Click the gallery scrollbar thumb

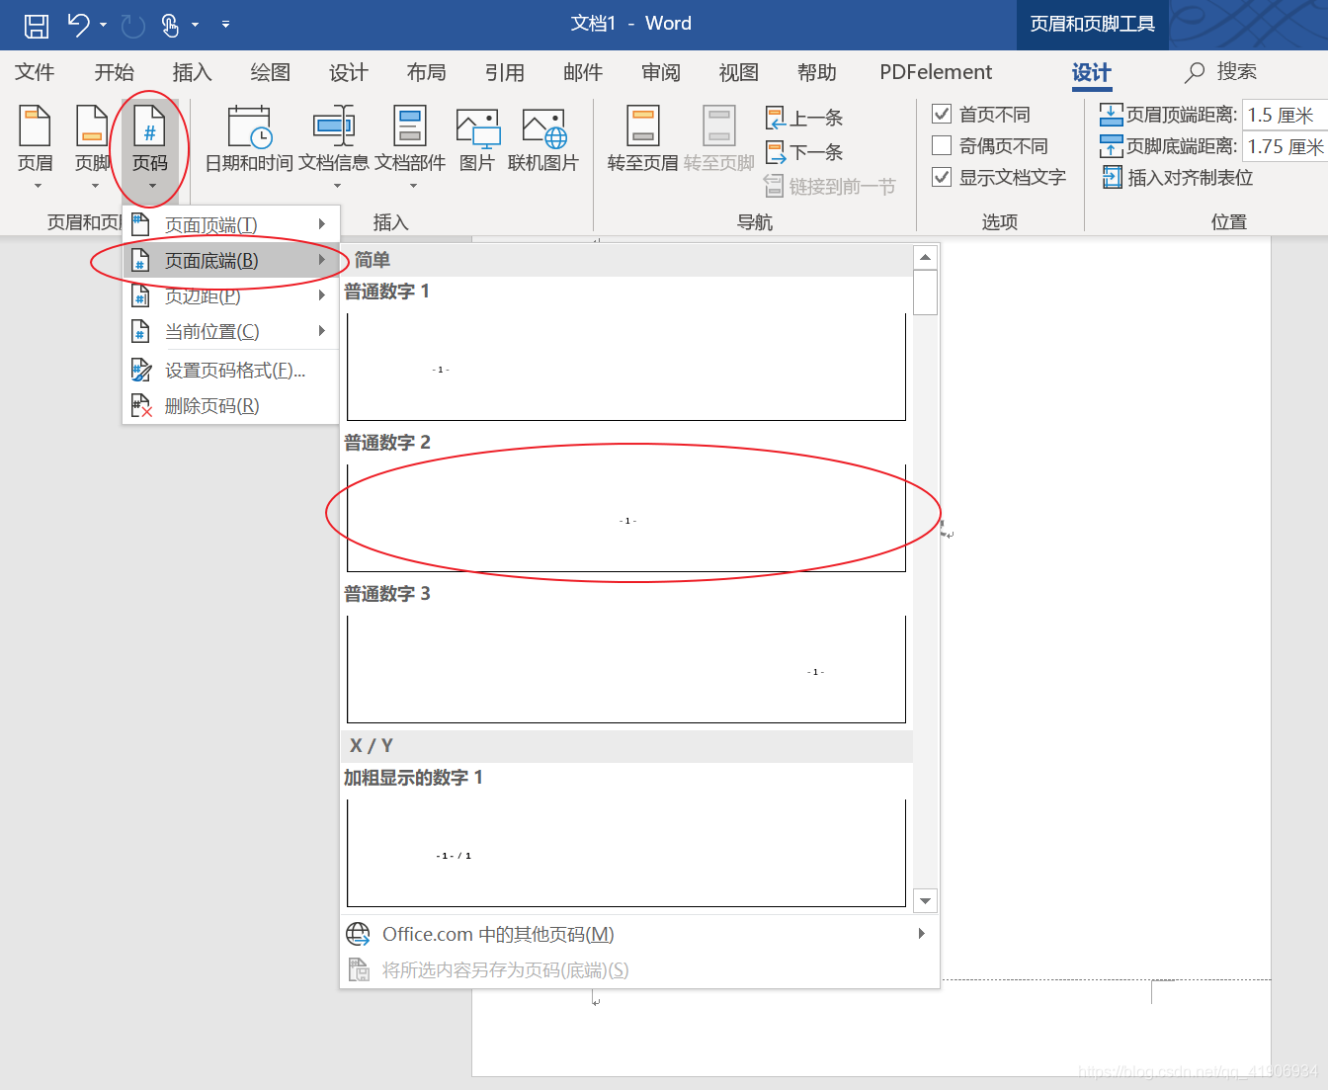click(x=926, y=293)
